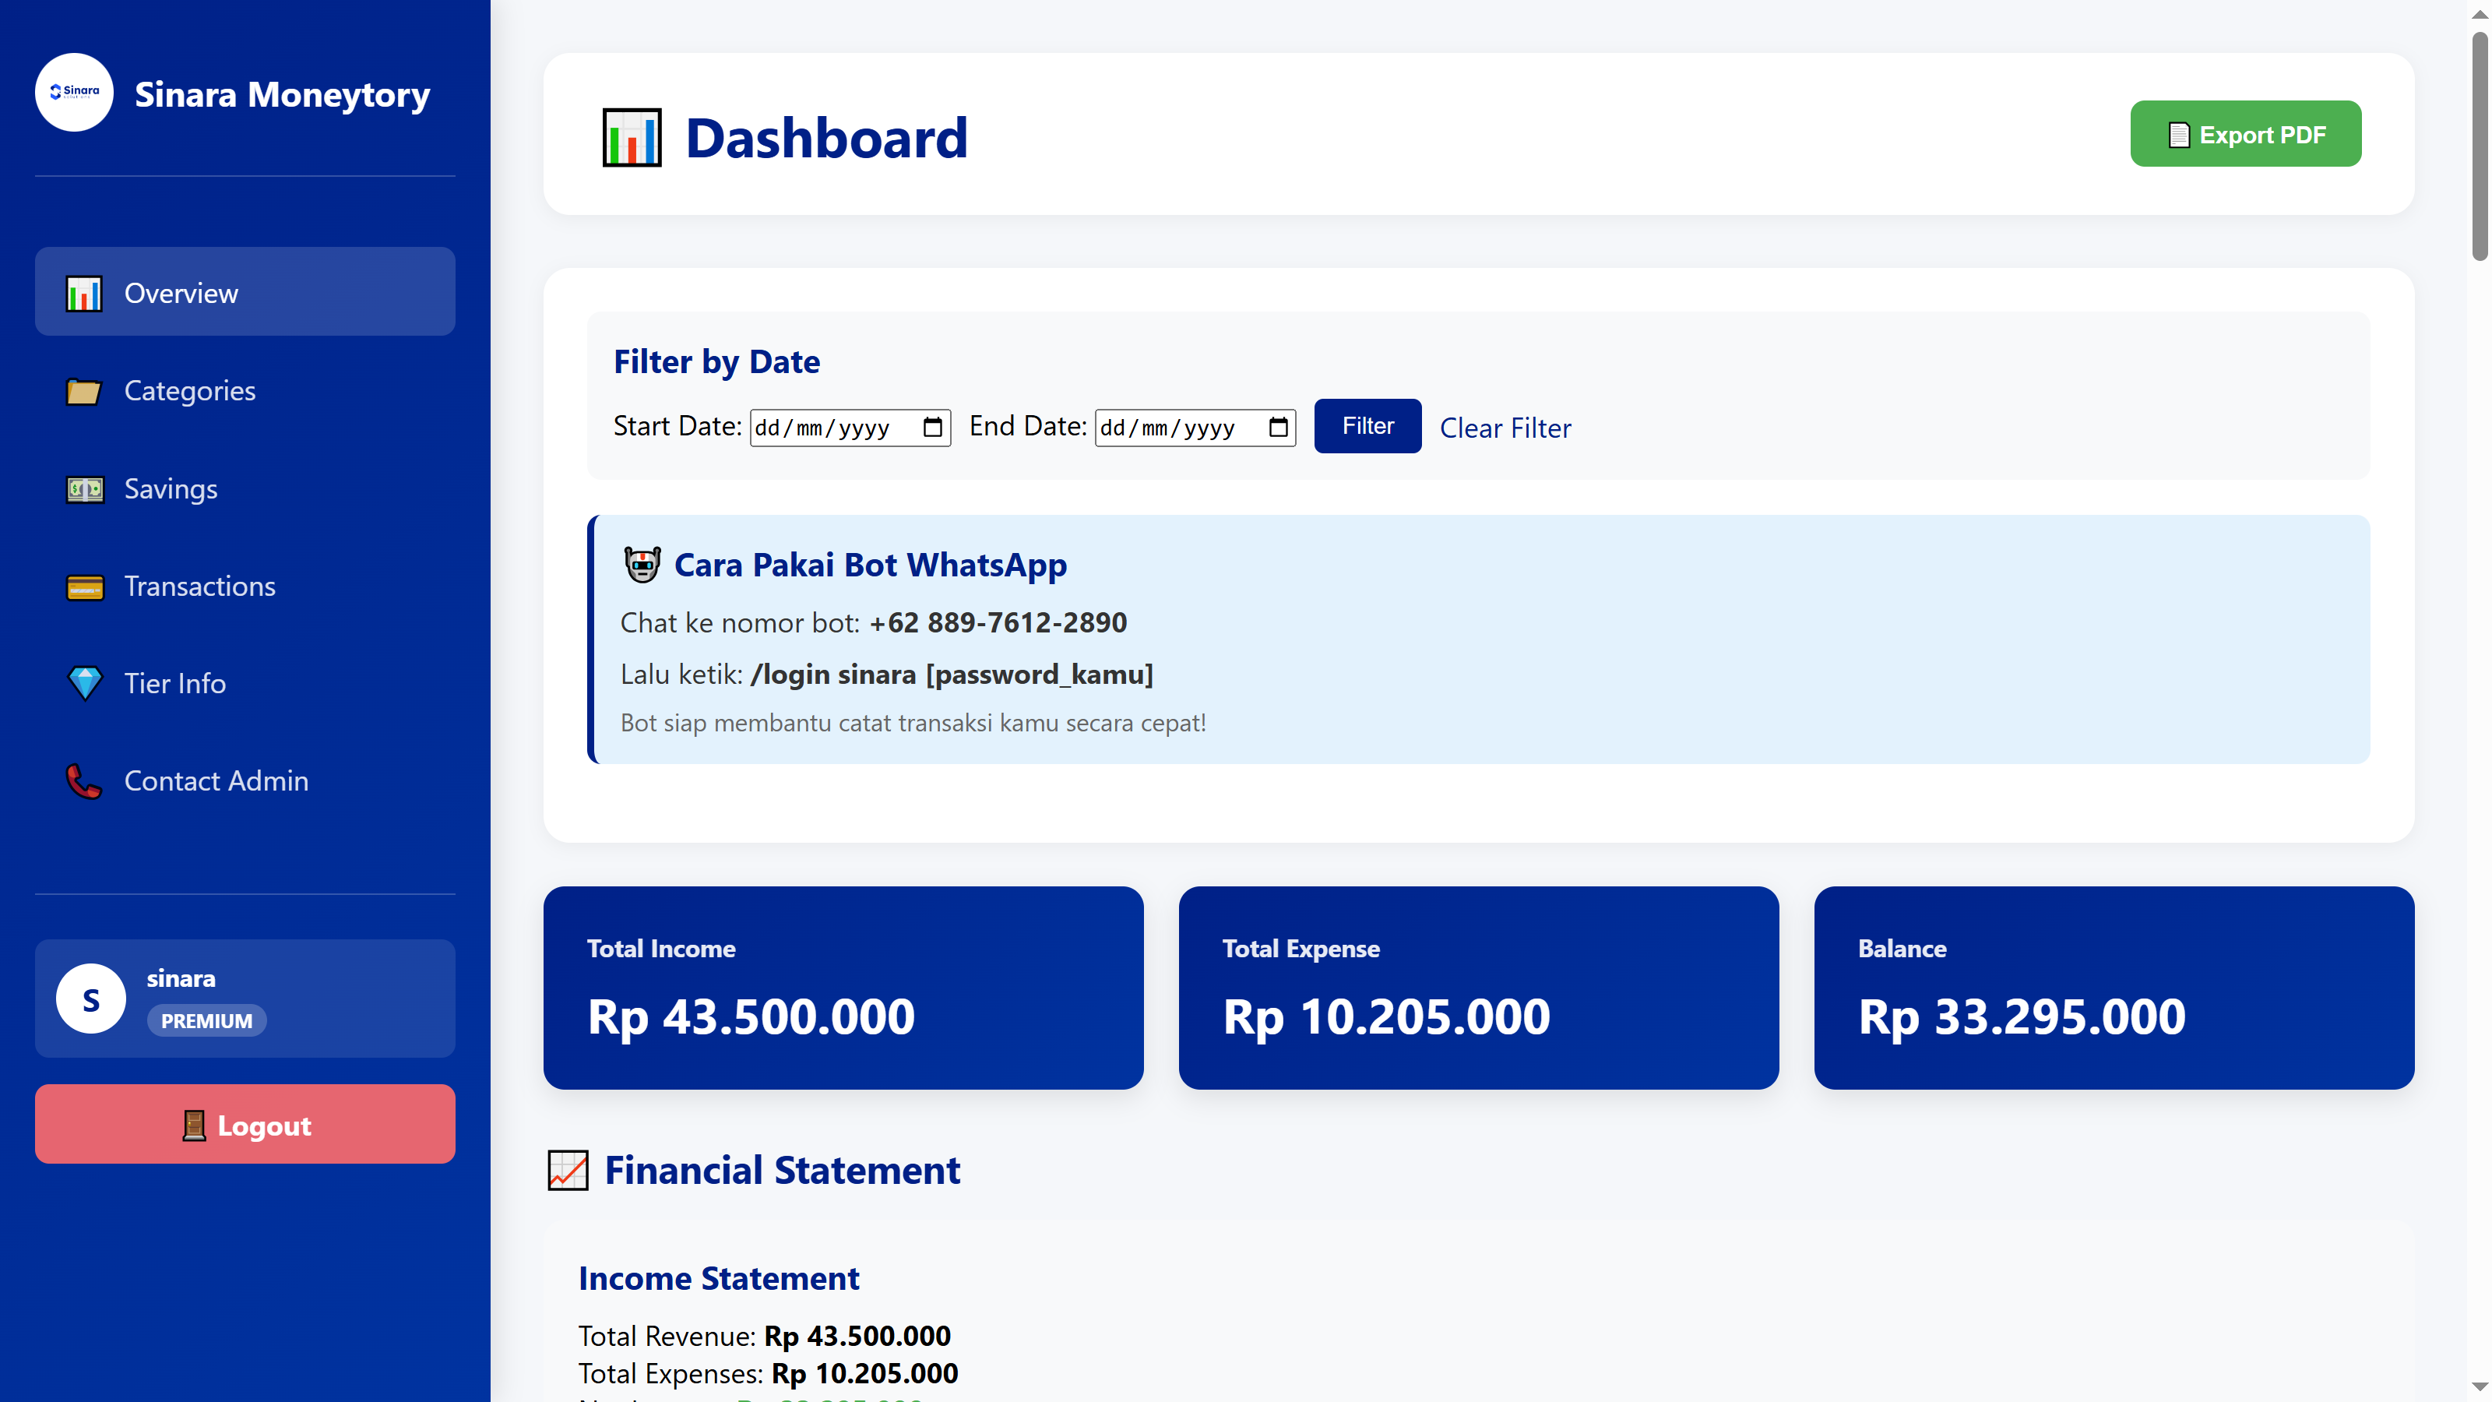Click inside the Start Date input field
Viewport: 2492px width, 1402px height.
[832, 427]
